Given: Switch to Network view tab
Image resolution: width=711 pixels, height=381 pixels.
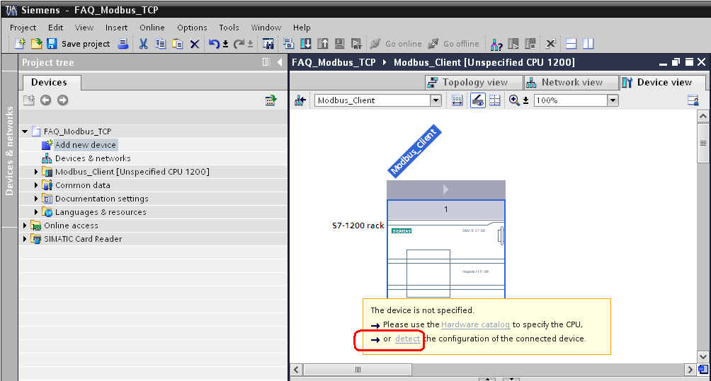Looking at the screenshot, I should [x=571, y=83].
